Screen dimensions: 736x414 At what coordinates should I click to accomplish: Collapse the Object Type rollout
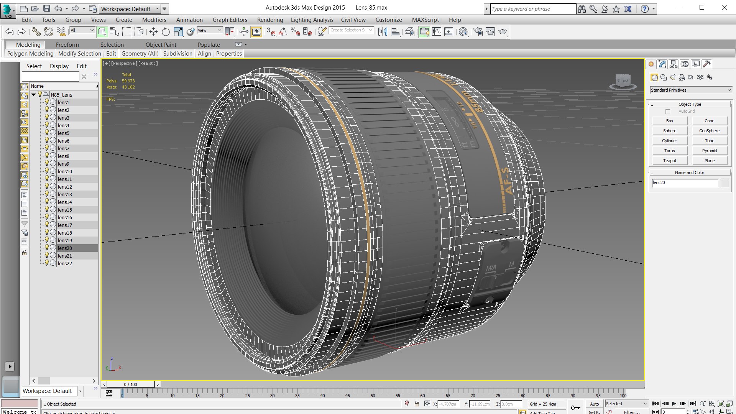(x=690, y=104)
